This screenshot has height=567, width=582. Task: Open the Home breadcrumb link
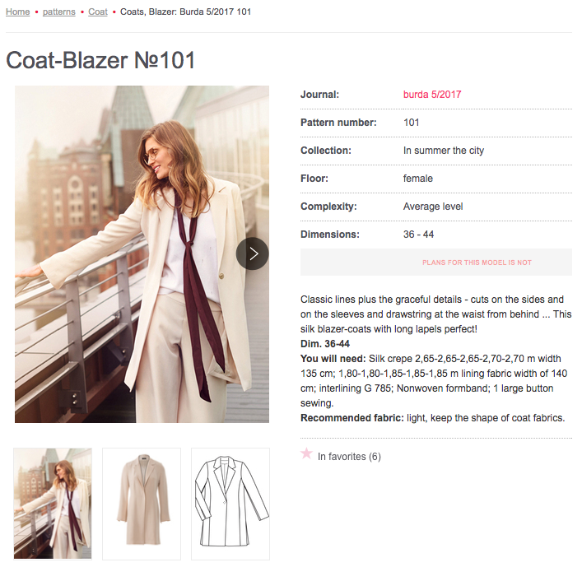coord(18,12)
